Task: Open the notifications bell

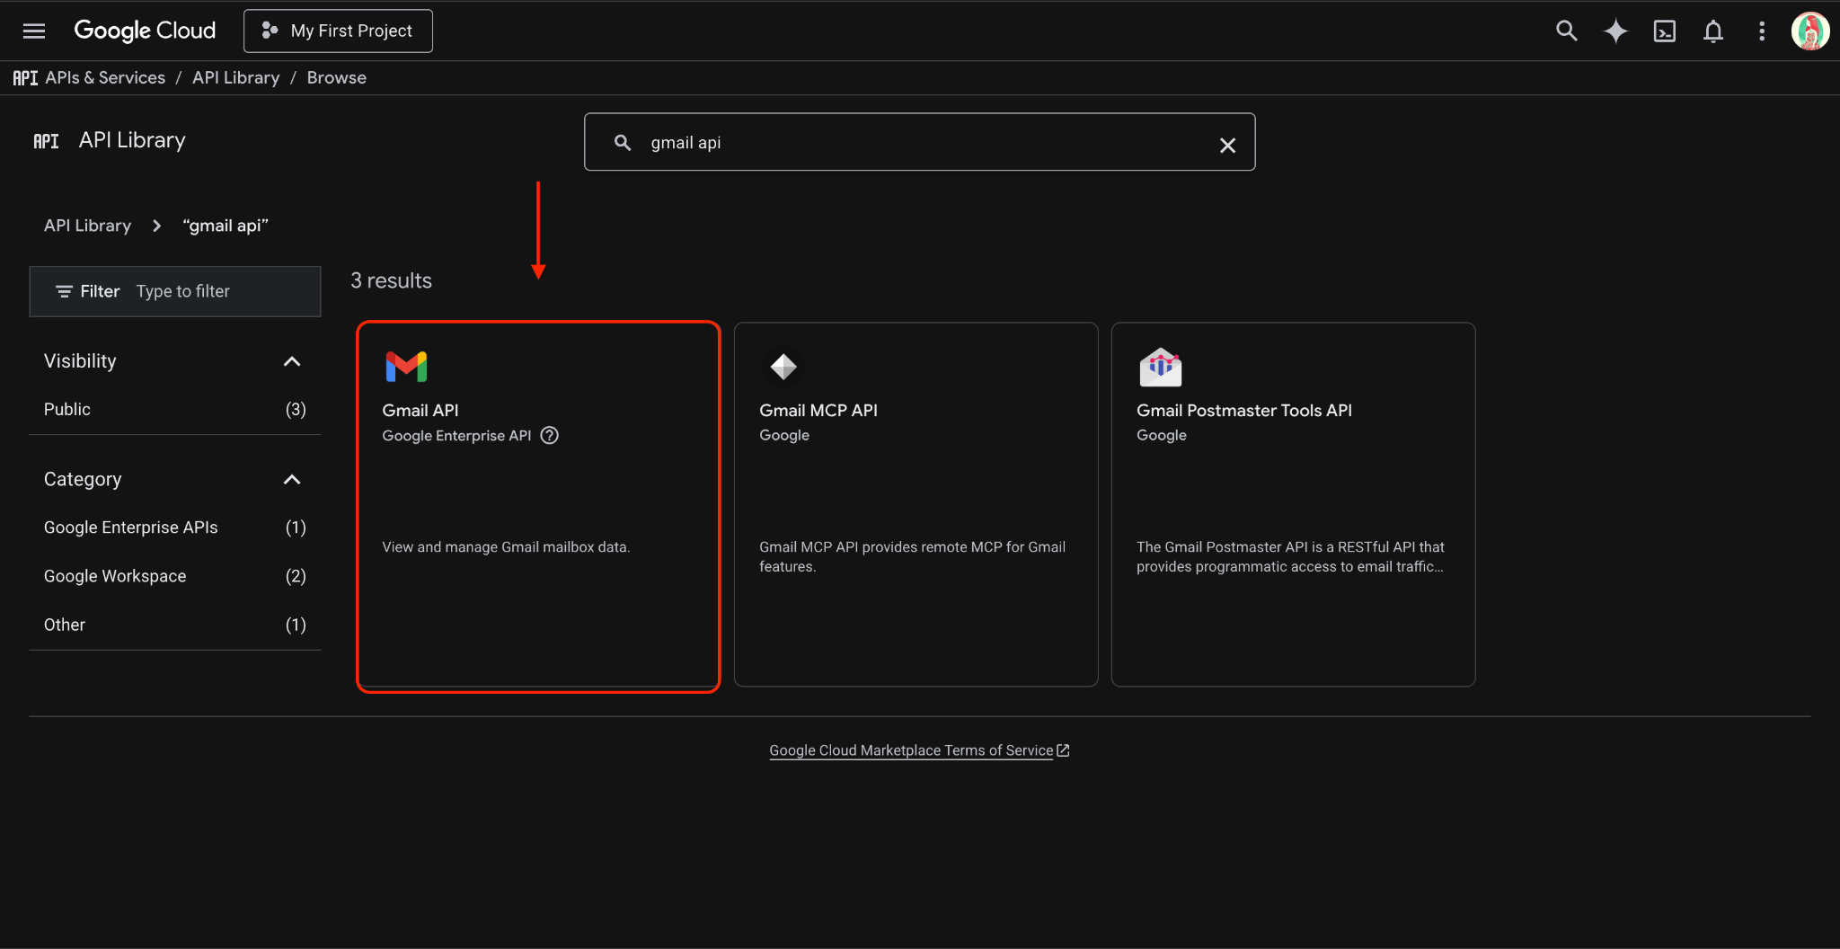Action: coord(1713,31)
